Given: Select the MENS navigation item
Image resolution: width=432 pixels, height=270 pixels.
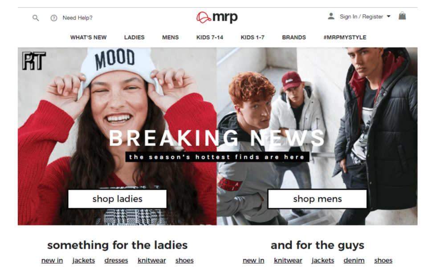Looking at the screenshot, I should (x=170, y=37).
